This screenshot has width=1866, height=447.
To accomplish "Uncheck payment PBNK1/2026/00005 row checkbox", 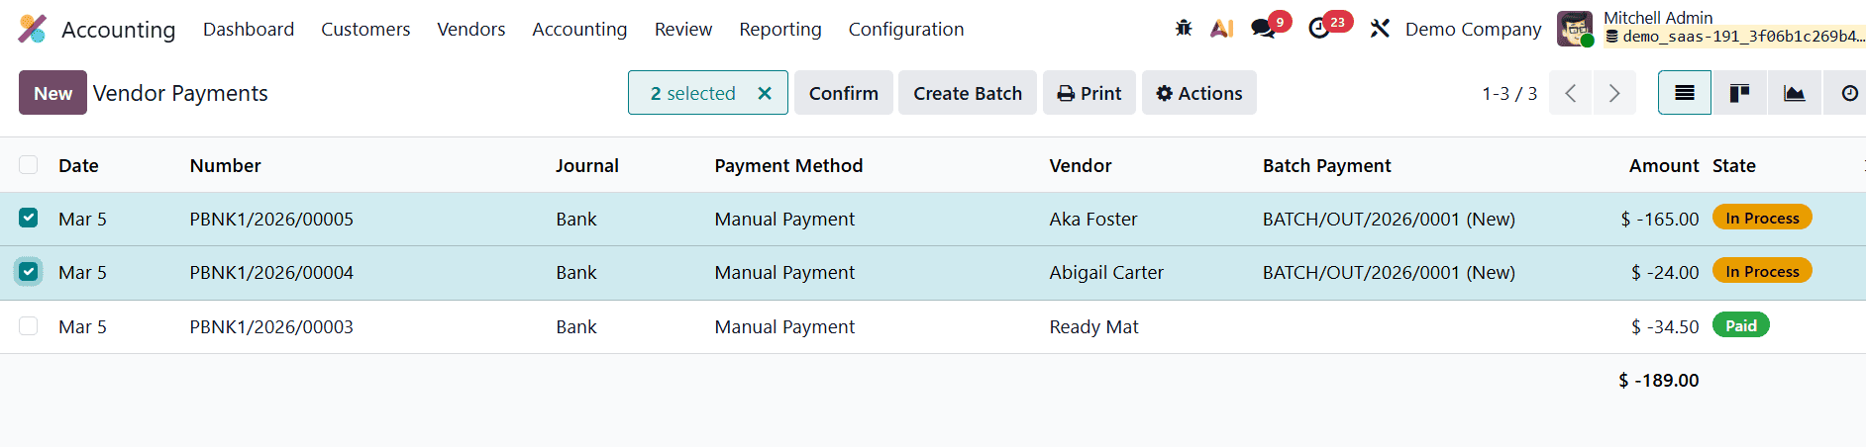I will 29,219.
